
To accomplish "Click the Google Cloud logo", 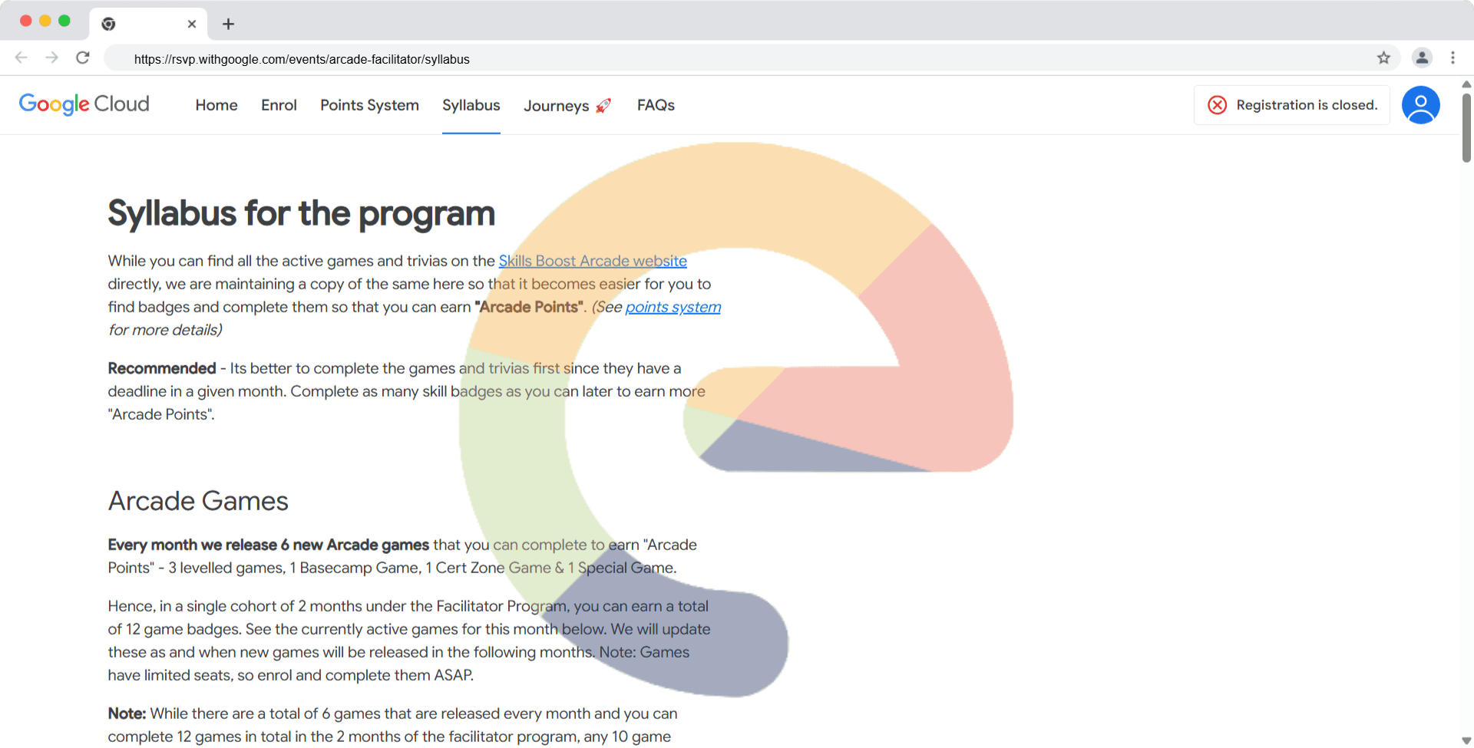I will click(x=84, y=104).
